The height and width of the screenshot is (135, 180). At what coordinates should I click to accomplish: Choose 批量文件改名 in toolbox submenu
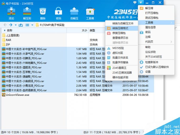122,58
